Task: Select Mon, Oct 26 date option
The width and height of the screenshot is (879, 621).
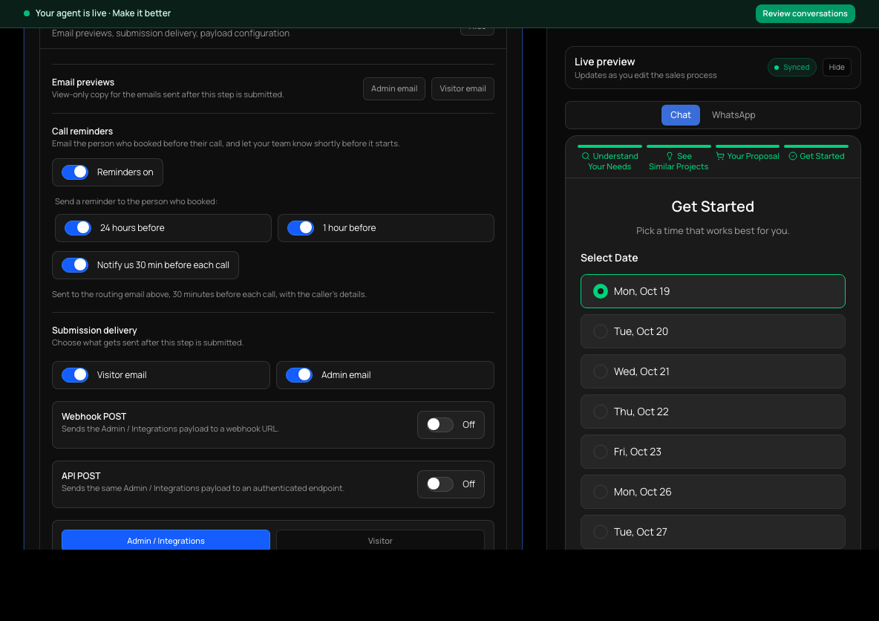Action: point(713,492)
